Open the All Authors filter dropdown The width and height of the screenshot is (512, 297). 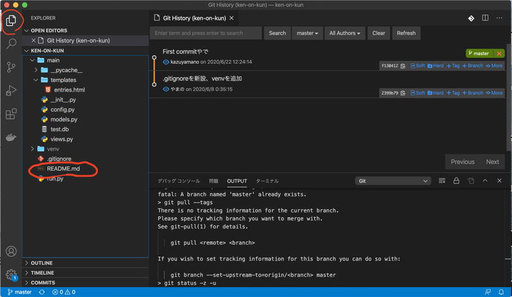click(x=344, y=33)
